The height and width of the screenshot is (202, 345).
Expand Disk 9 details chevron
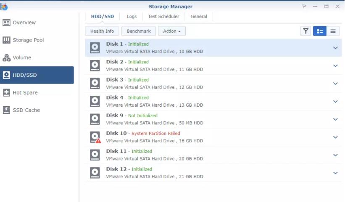click(x=335, y=119)
